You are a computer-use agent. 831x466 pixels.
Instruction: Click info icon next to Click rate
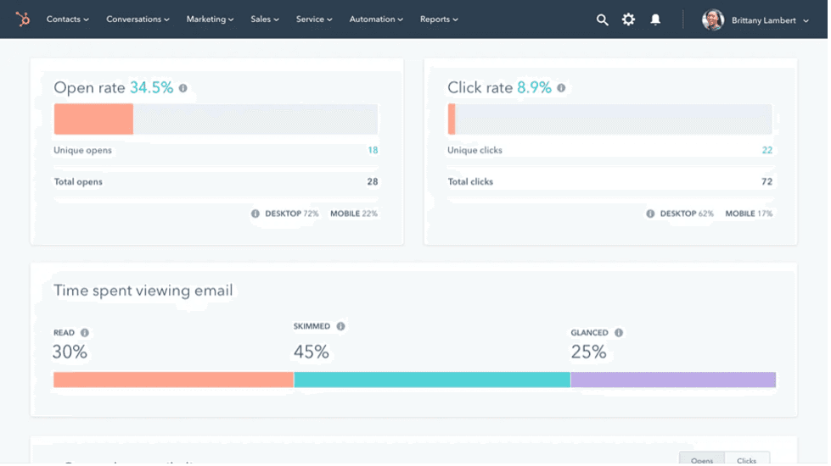pyautogui.click(x=561, y=88)
